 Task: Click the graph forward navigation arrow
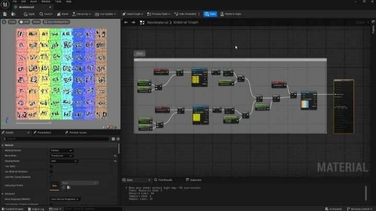[133, 22]
